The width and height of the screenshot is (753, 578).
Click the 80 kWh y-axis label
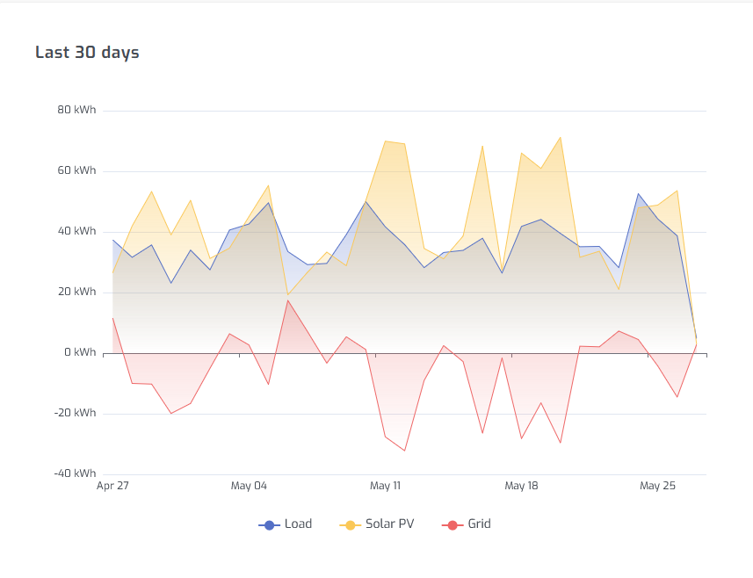click(x=76, y=111)
